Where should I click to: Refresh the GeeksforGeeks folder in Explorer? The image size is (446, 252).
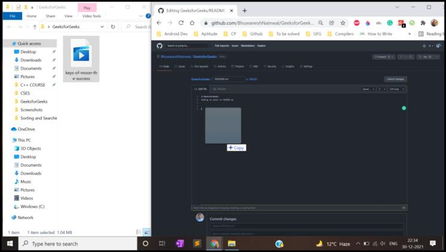[x=113, y=27]
